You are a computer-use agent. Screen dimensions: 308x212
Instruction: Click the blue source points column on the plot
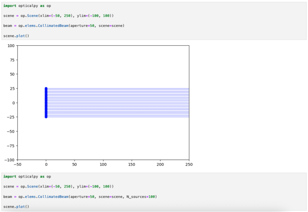[46, 103]
